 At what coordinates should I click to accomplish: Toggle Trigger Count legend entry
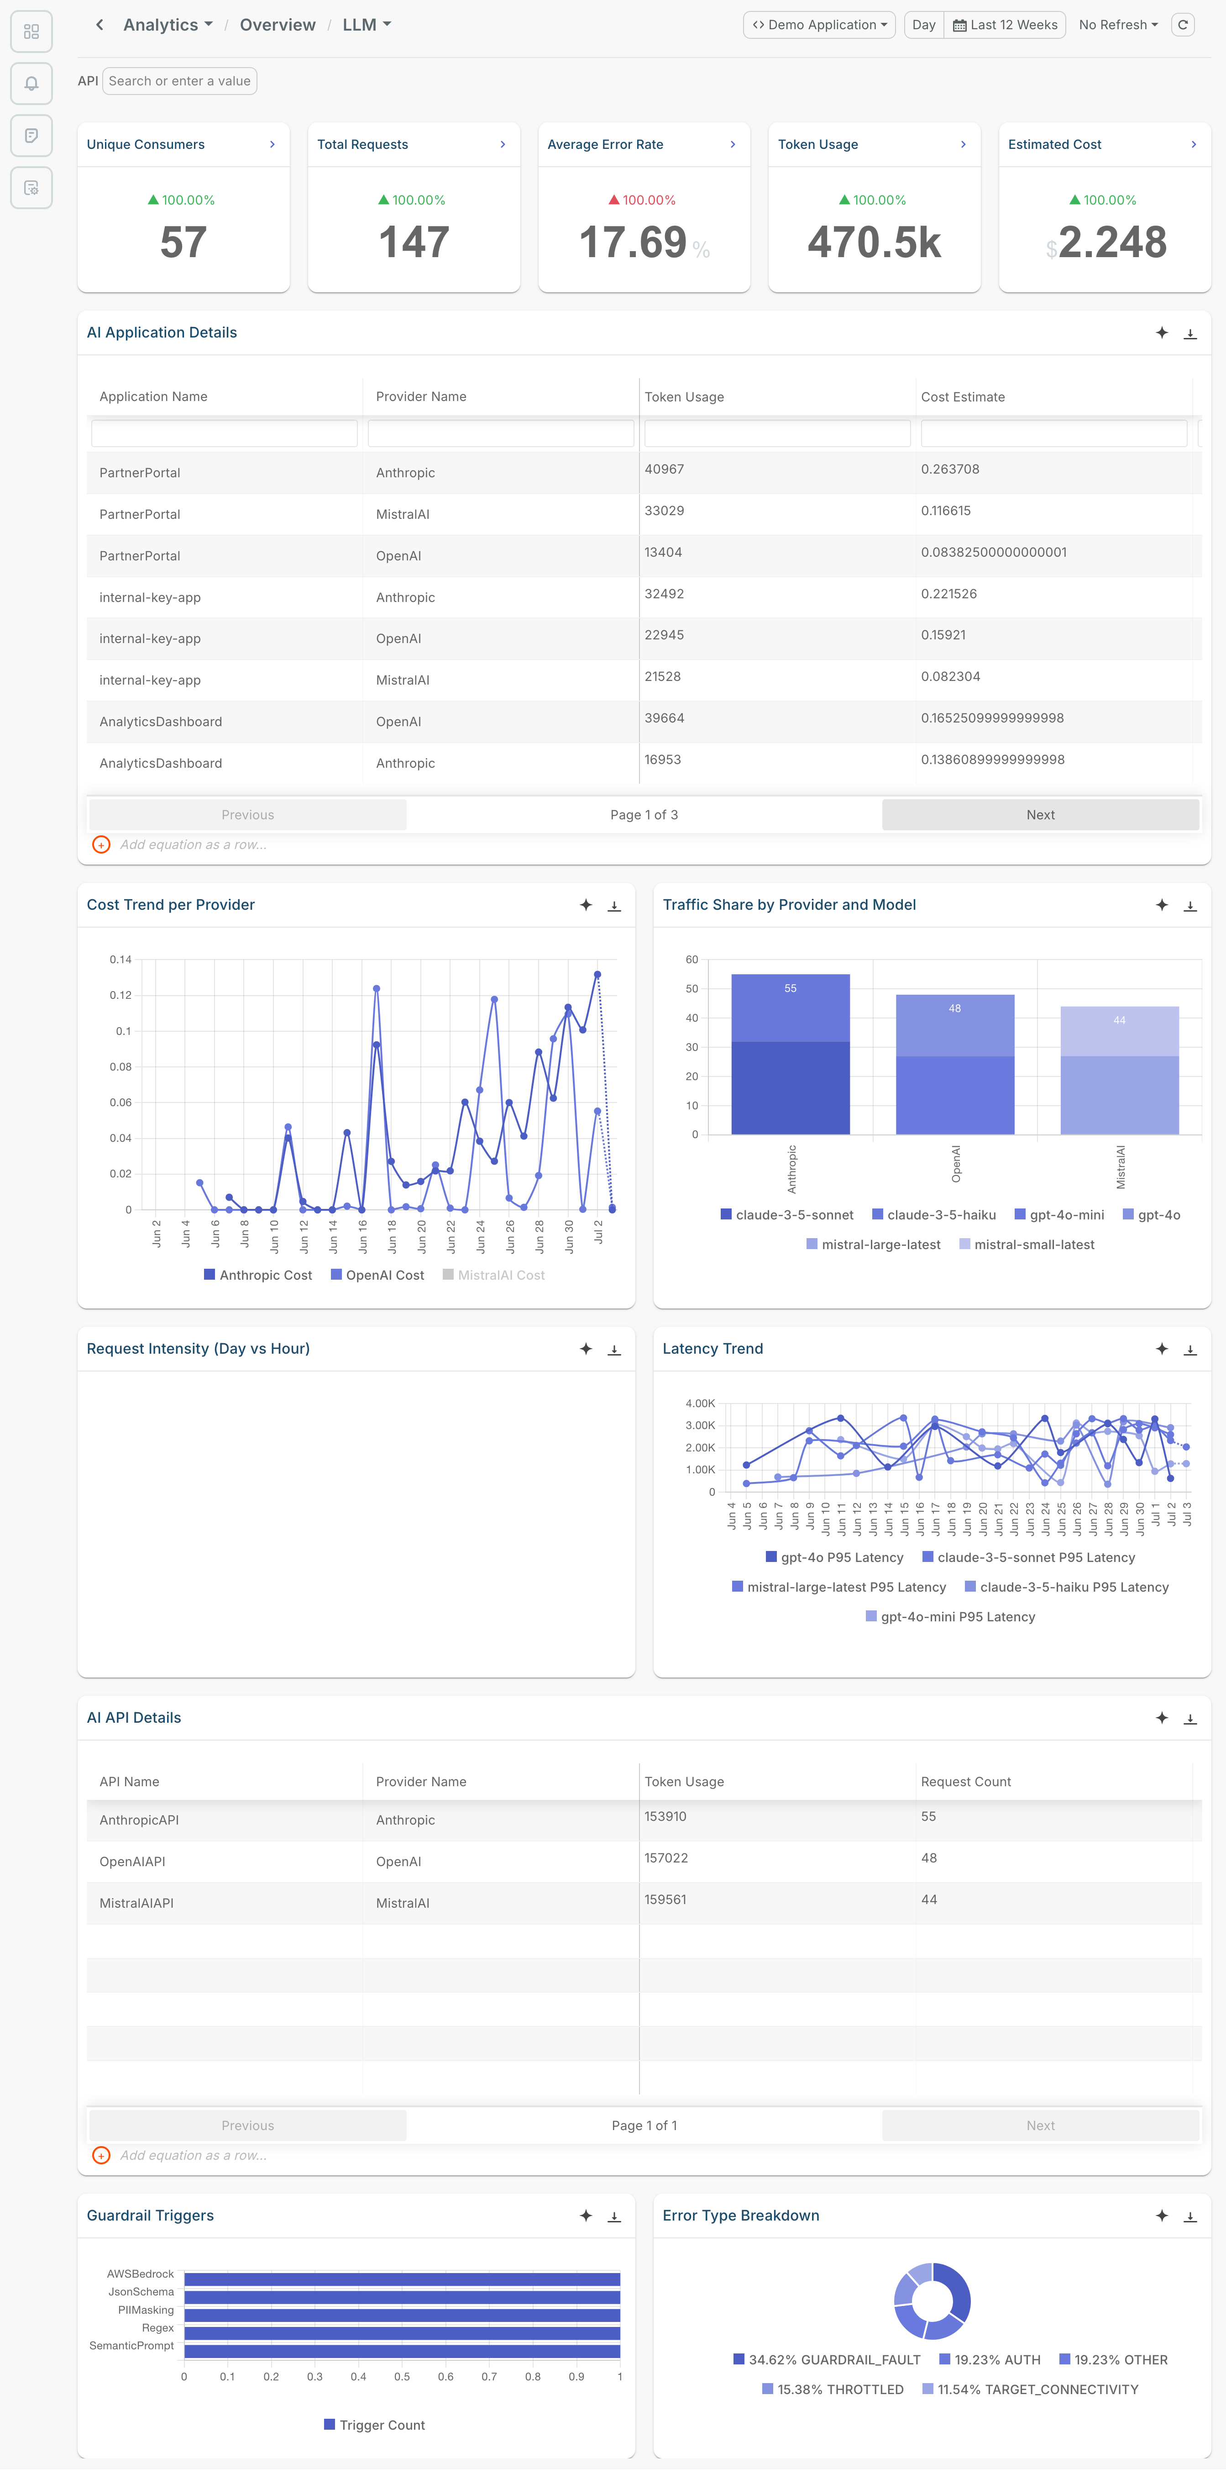(375, 2425)
